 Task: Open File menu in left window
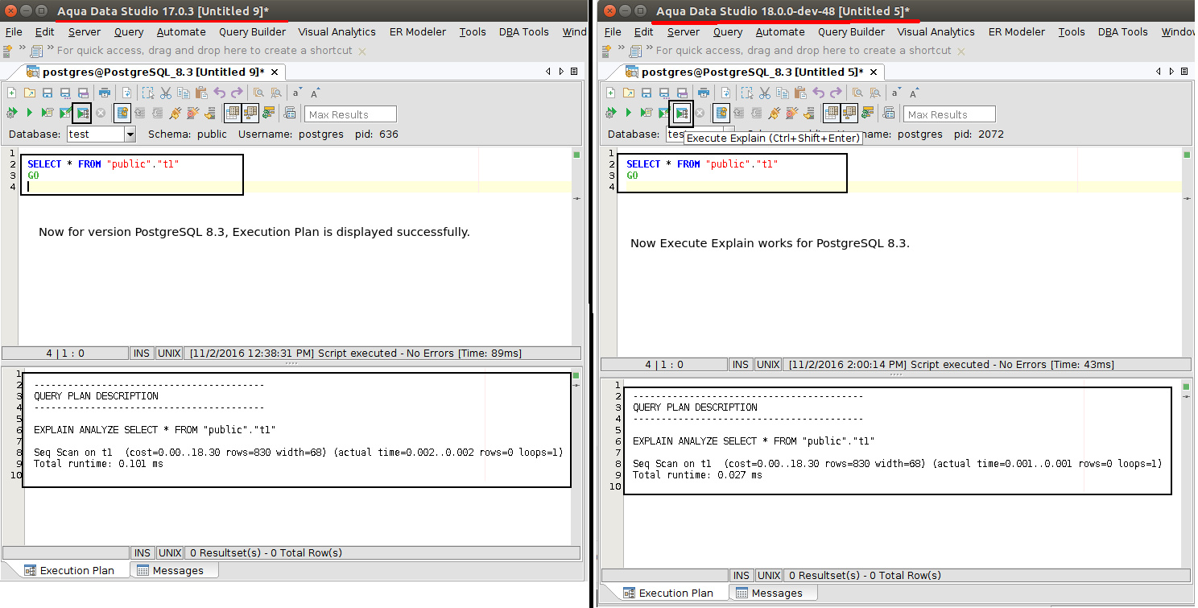[14, 32]
